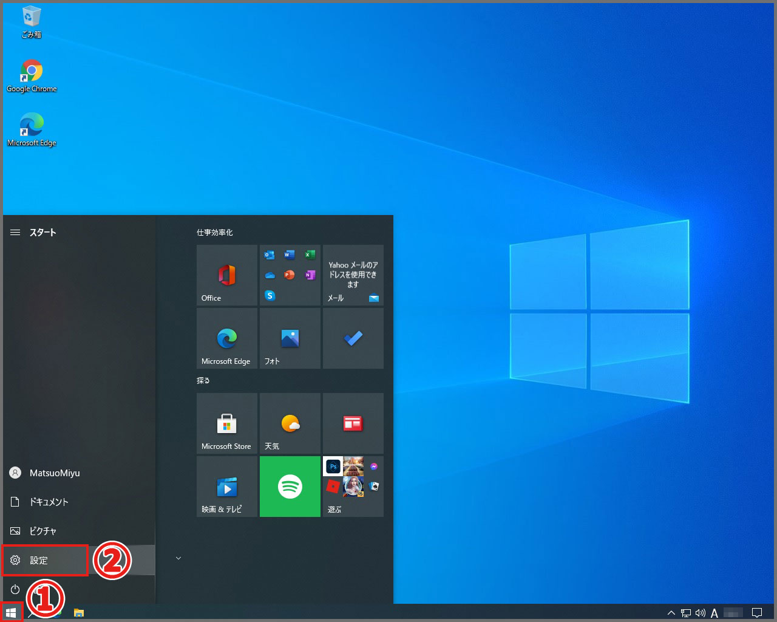777x622 pixels.
Task: Click the スタート label
Action: (x=43, y=233)
